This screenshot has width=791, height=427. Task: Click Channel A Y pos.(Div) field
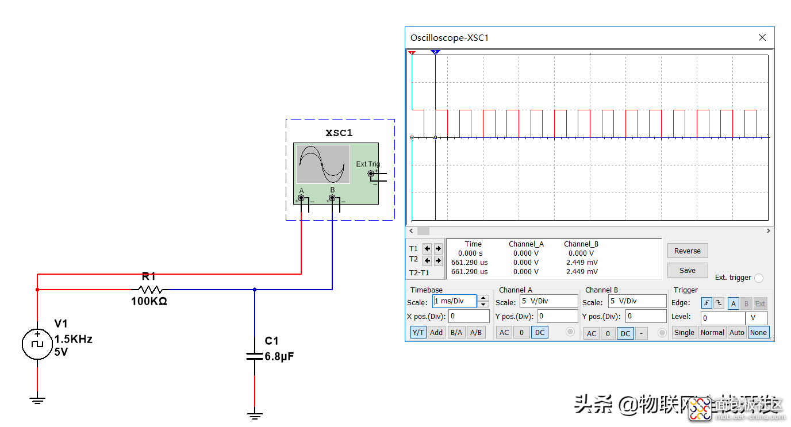tap(557, 316)
